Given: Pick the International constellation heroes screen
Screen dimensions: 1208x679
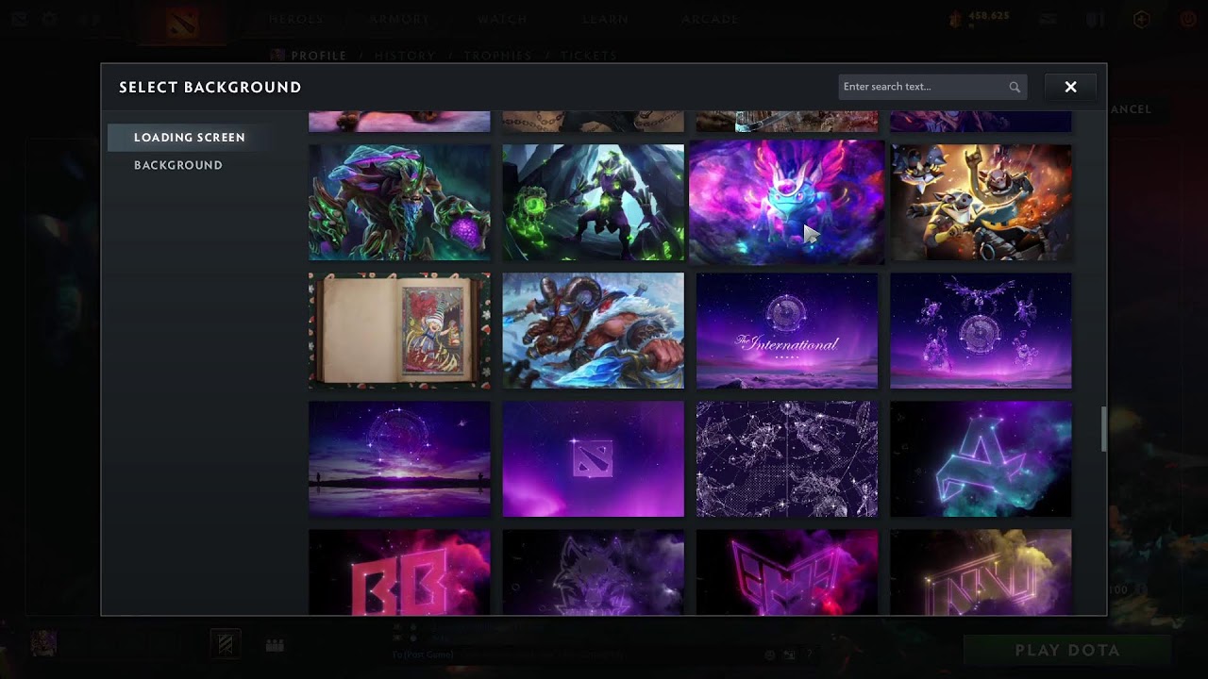Looking at the screenshot, I should (981, 330).
